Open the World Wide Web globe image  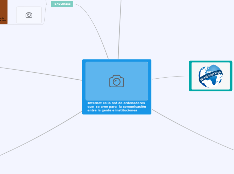pyautogui.click(x=210, y=76)
